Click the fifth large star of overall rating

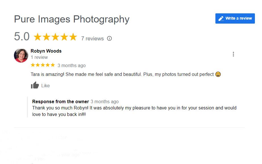point(73,37)
